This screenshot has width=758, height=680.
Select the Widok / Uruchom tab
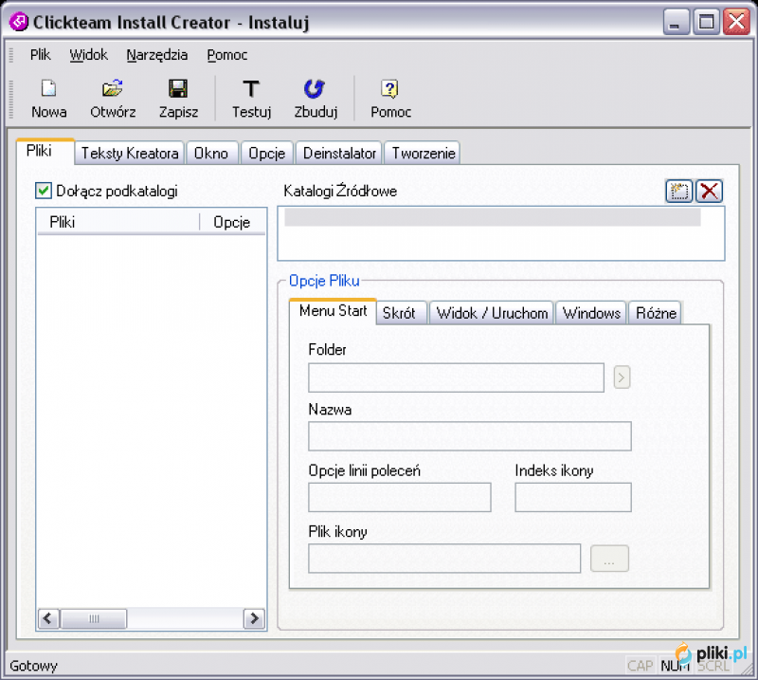click(x=492, y=313)
